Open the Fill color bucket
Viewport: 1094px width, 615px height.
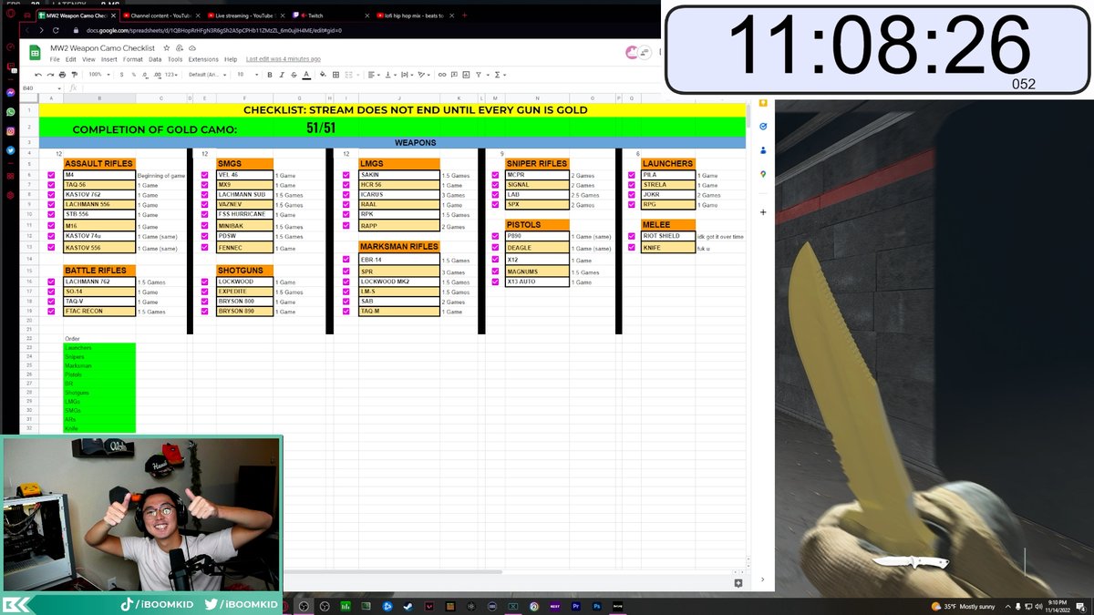(x=322, y=74)
